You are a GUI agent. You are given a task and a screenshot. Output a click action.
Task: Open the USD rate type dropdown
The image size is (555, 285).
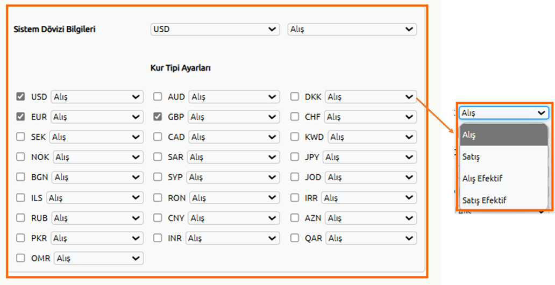pos(97,97)
